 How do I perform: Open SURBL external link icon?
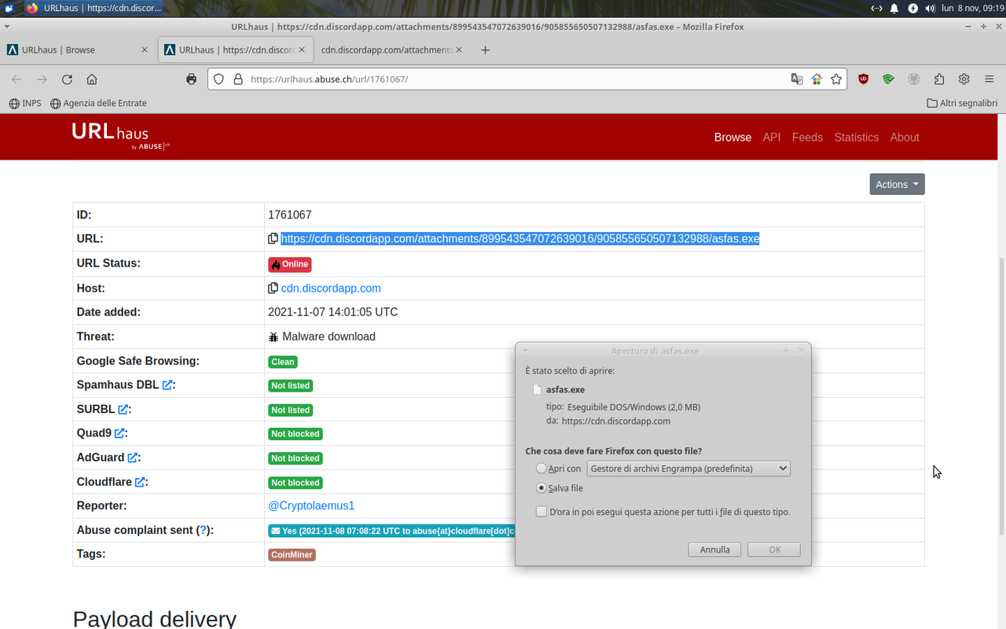(x=123, y=410)
